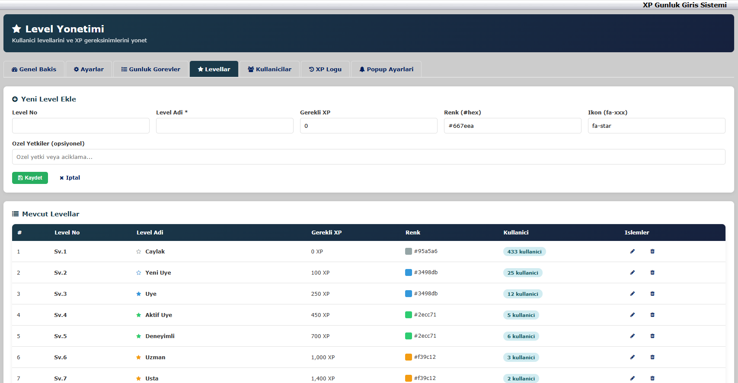The image size is (738, 383).
Task: Open the Genel Bakis tab
Action: 34,69
